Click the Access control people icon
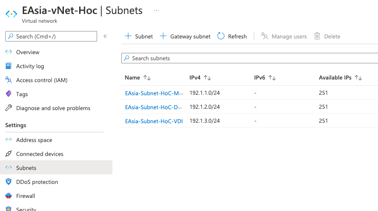378x211 pixels. tap(8, 80)
